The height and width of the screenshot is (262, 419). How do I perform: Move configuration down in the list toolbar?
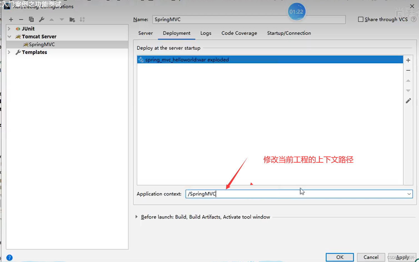pos(62,19)
